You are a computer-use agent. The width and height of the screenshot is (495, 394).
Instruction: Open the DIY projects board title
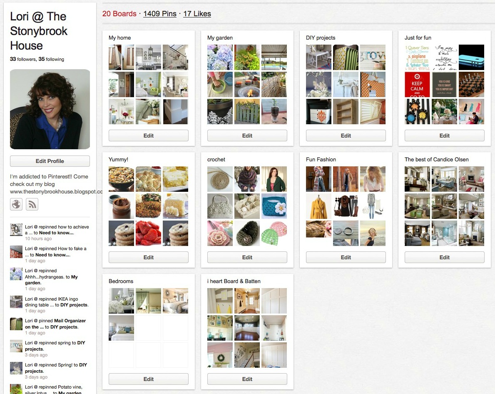coord(321,38)
